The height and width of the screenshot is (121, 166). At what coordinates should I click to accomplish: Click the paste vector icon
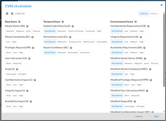[12, 14]
